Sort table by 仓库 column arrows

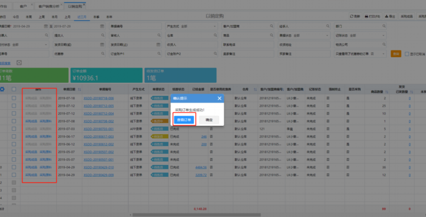coord(255,89)
